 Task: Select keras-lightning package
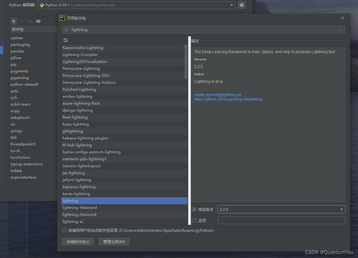(125, 193)
